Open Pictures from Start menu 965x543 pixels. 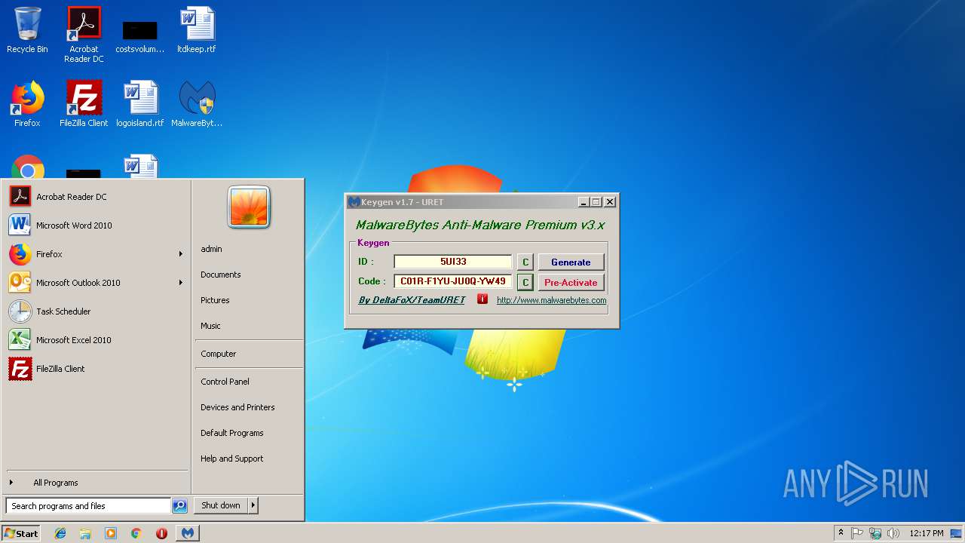click(x=248, y=300)
